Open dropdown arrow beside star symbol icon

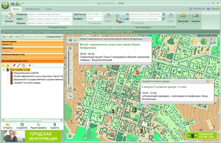tap(33, 65)
